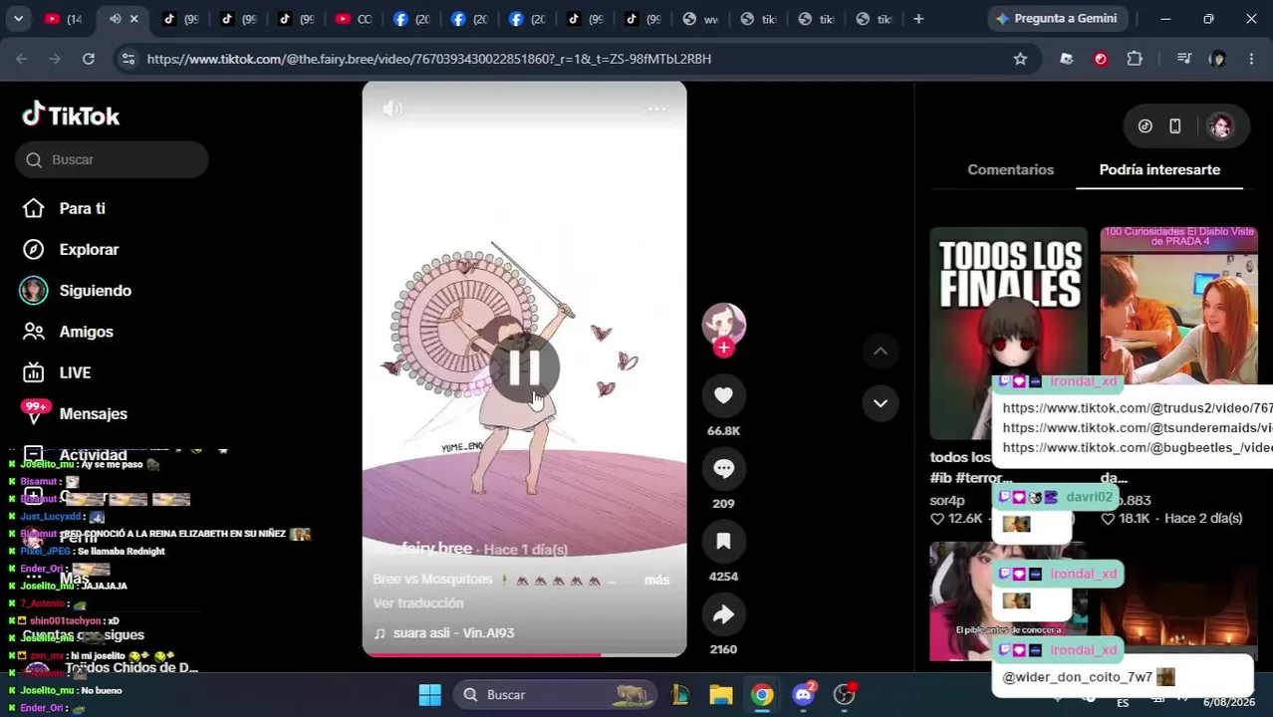The width and height of the screenshot is (1273, 717).
Task: Go to next video down arrow
Action: click(881, 403)
